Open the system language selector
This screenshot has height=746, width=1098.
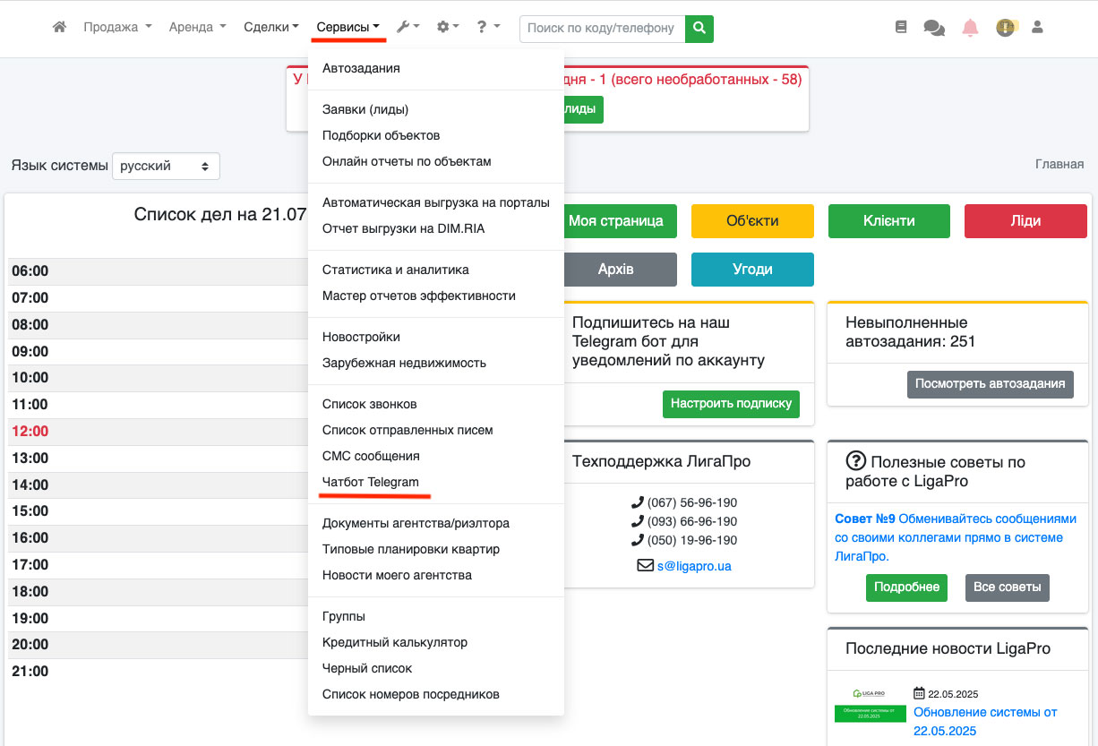tap(166, 166)
